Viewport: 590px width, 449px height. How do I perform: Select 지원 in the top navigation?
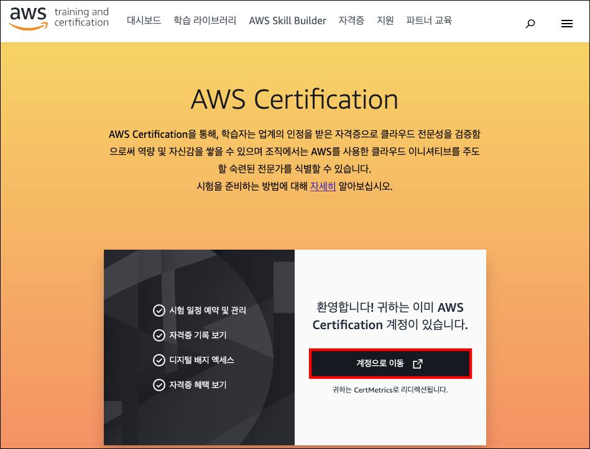pos(385,20)
